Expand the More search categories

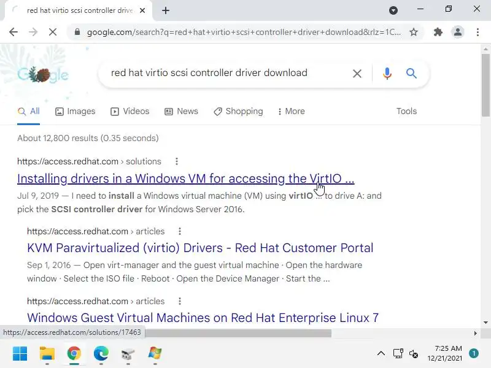point(291,112)
